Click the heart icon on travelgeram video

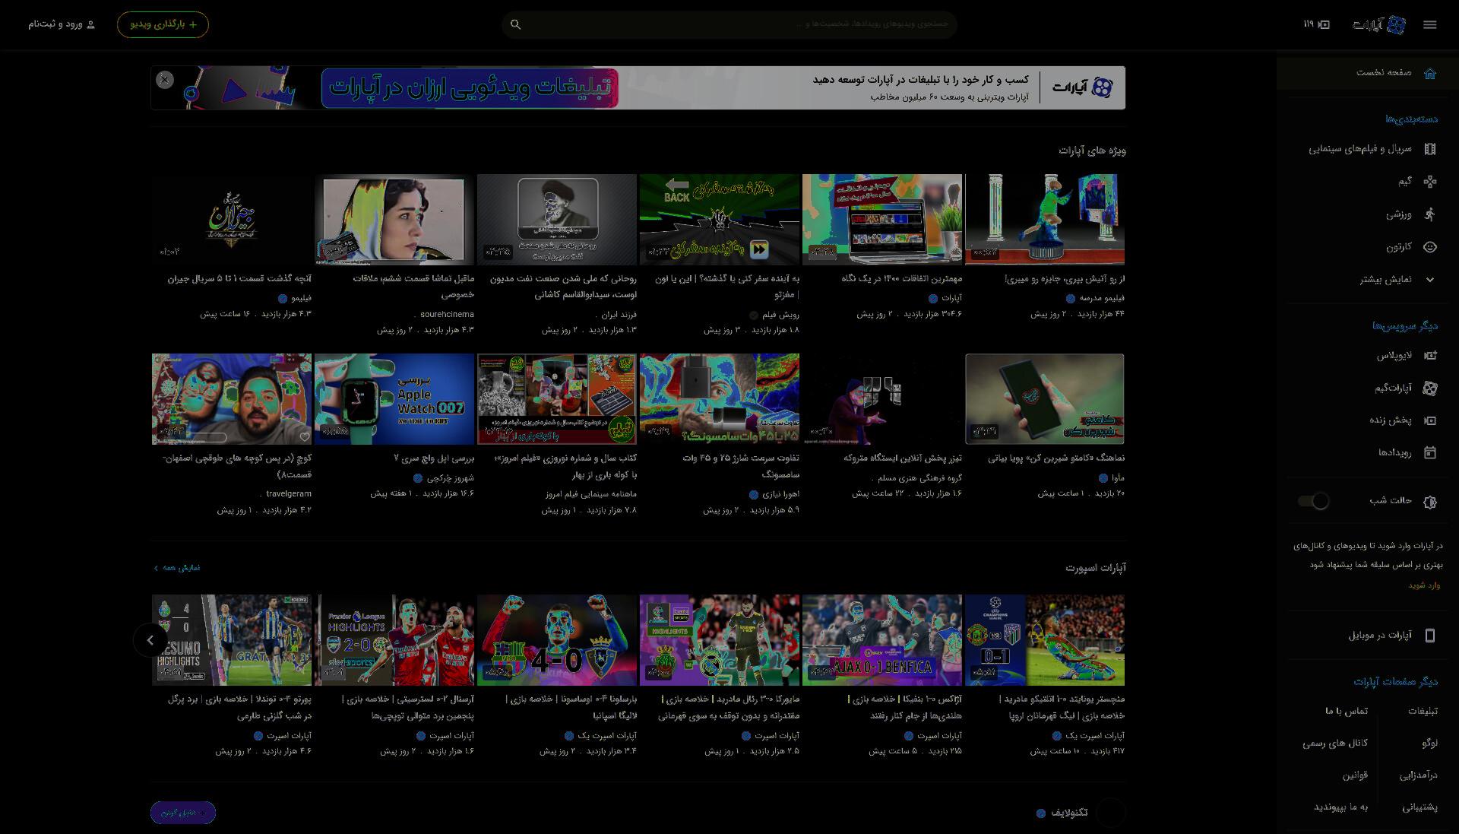(x=304, y=437)
